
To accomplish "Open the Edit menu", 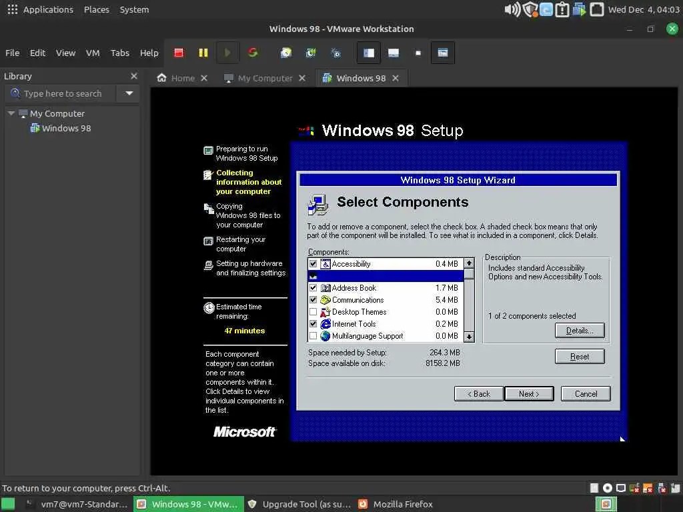I will pos(37,53).
